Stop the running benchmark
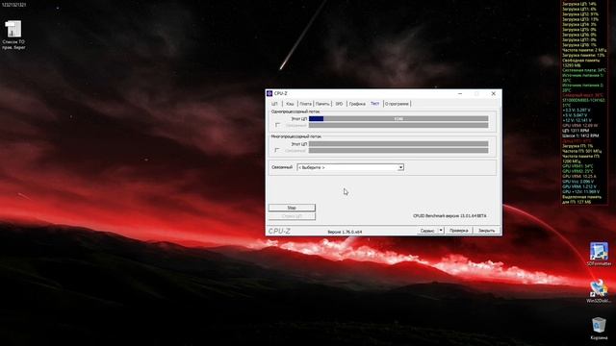Image resolution: width=616 pixels, height=346 pixels. [292, 208]
